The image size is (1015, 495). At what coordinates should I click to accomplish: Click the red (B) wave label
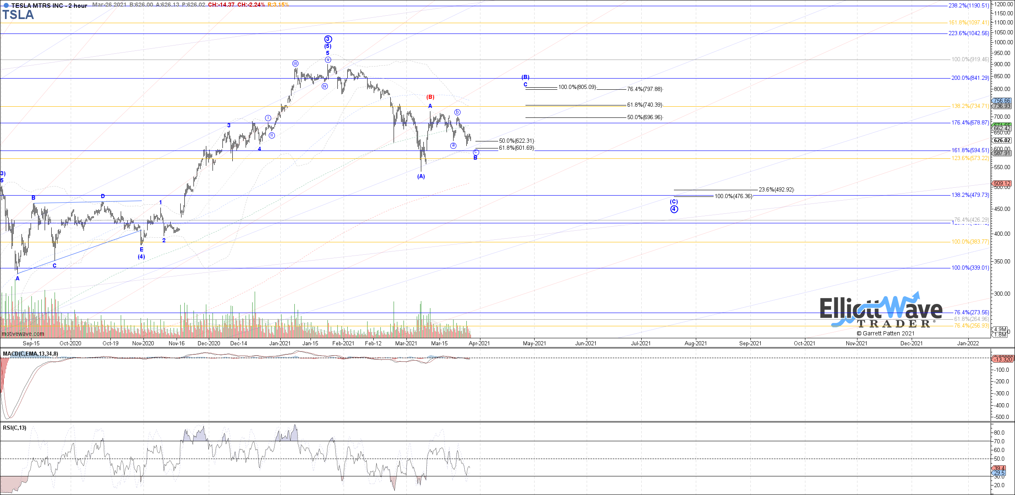(x=430, y=97)
